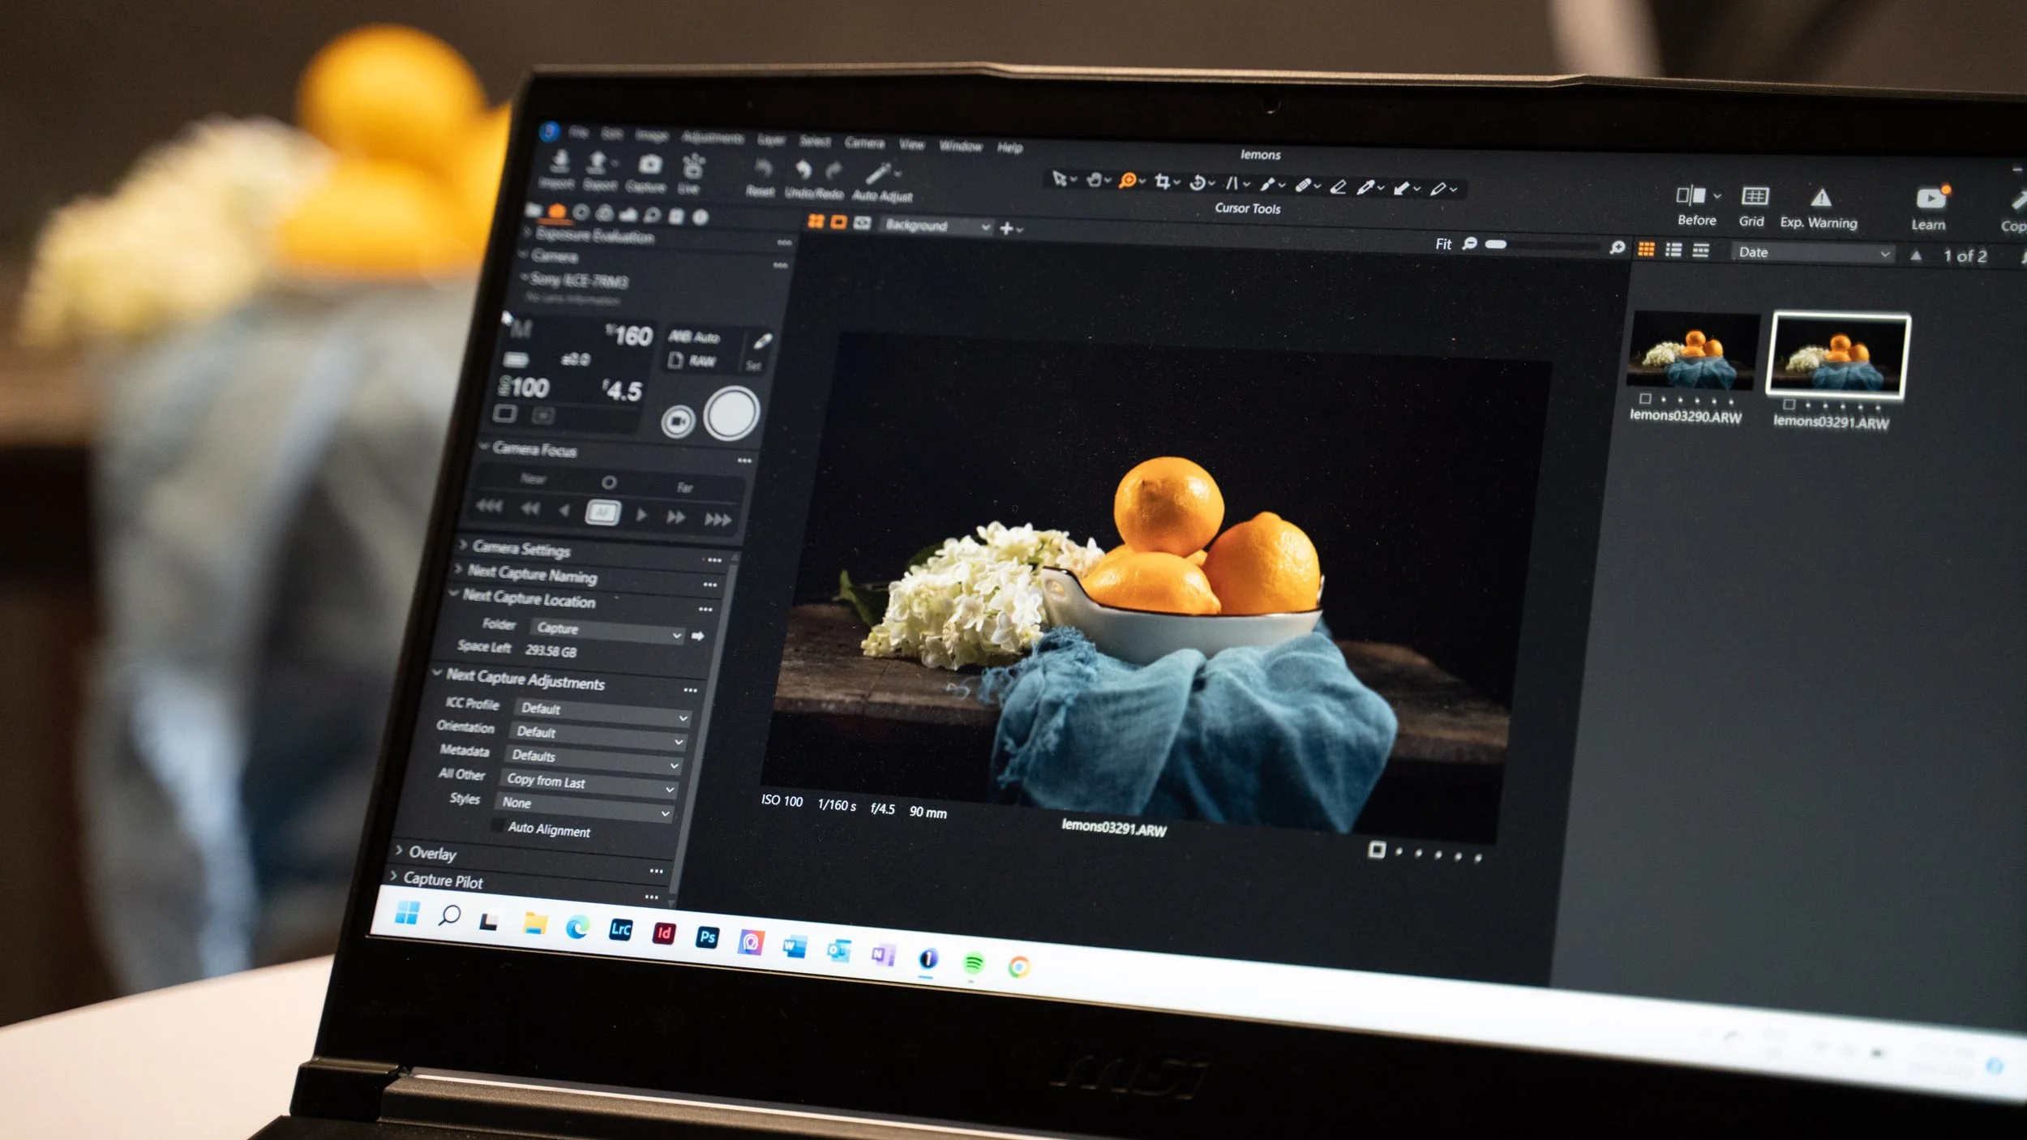Click the Auto Adjust wand icon
Viewport: 2027px width, 1140px height.
(x=879, y=174)
